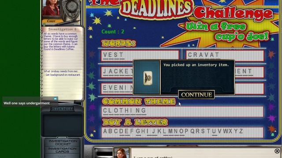Image resolution: width=282 pixels, height=158 pixels.
Task: Buy the letter O
Action: pyautogui.click(x=181, y=131)
